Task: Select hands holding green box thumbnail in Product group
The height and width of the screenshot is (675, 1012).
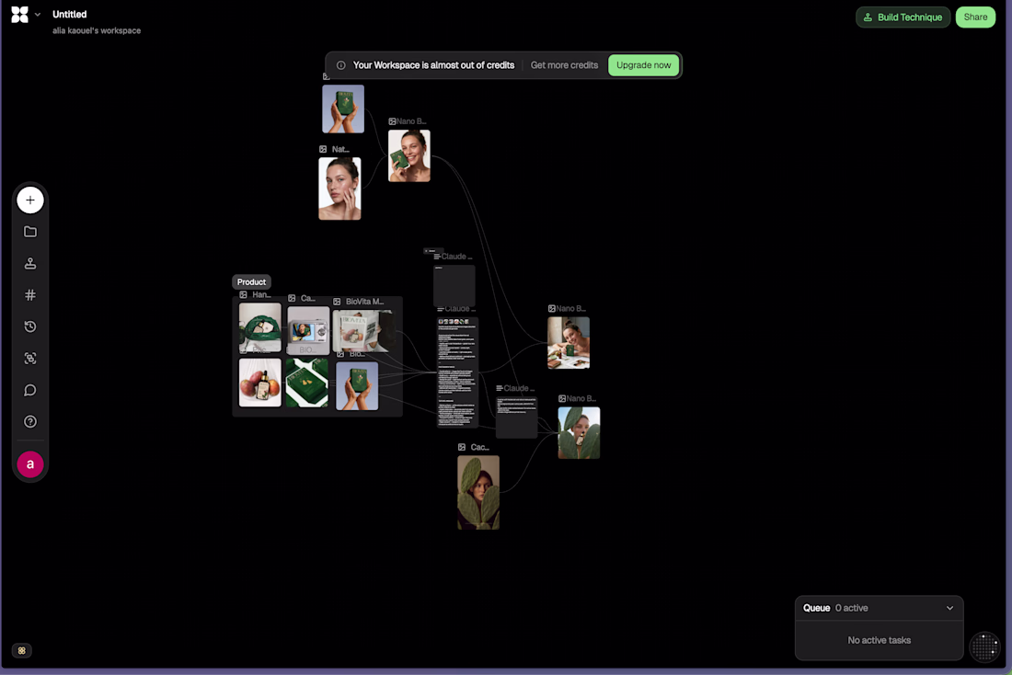Action: click(357, 386)
